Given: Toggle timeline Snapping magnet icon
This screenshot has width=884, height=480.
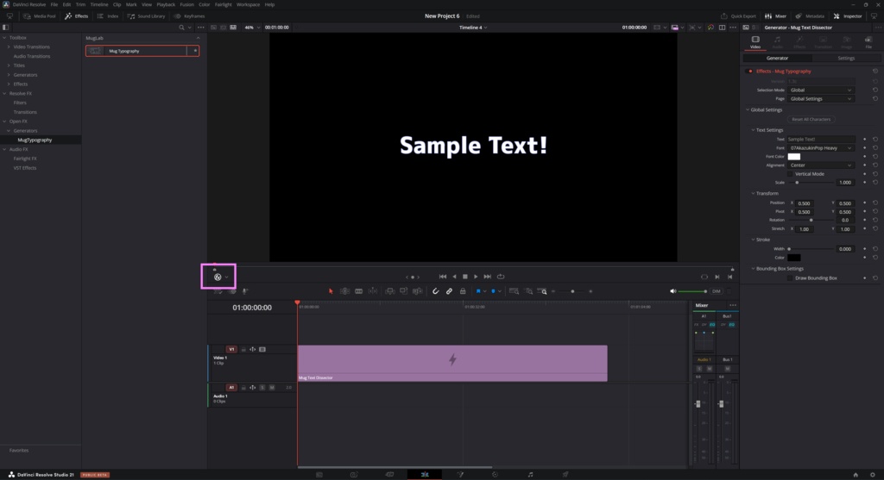Looking at the screenshot, I should click(x=435, y=291).
